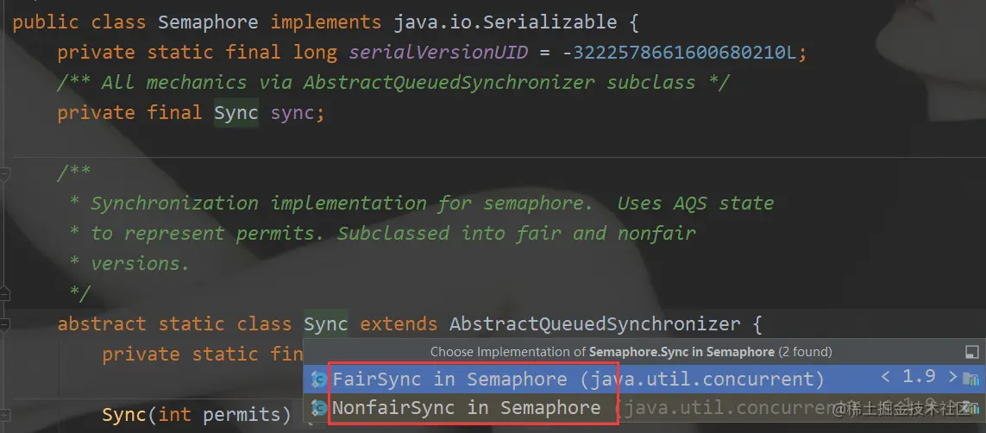This screenshot has width=986, height=433.
Task: Expand the Sync(int permits) constructor fold
Action: [4, 415]
